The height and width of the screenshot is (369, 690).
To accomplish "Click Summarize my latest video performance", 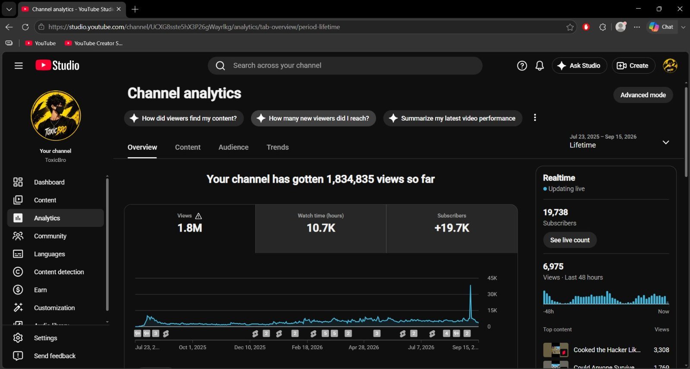I will (452, 118).
